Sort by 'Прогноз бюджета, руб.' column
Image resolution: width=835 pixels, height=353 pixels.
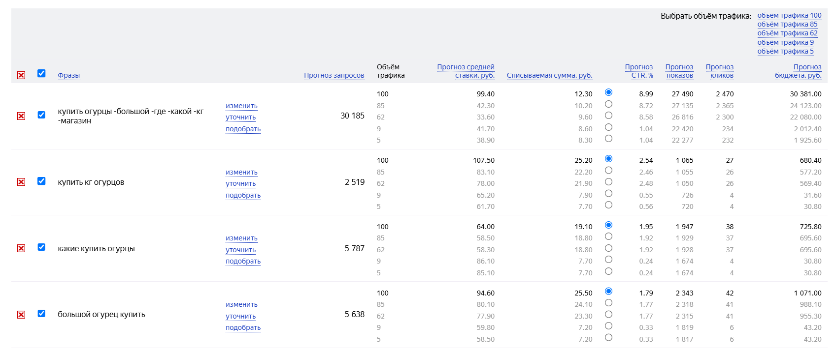point(798,71)
